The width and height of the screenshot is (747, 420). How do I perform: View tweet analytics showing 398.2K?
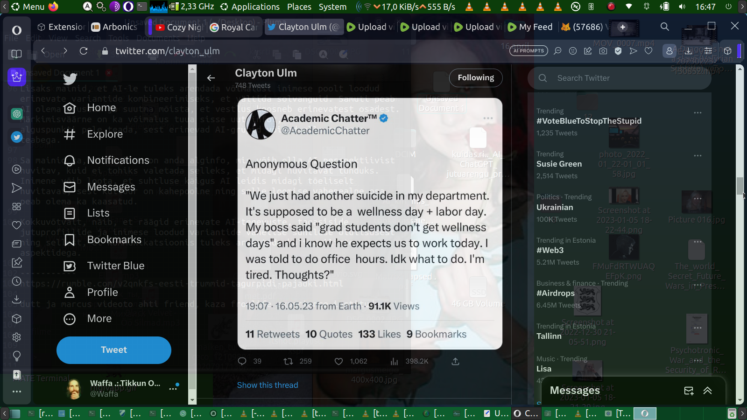409,361
